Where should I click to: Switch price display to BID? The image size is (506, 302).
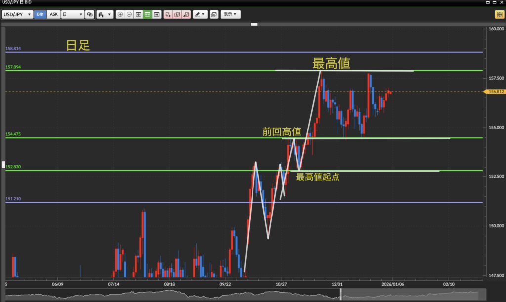(x=40, y=15)
